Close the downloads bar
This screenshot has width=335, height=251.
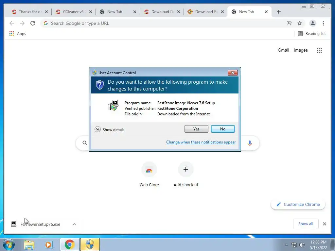[x=324, y=224]
